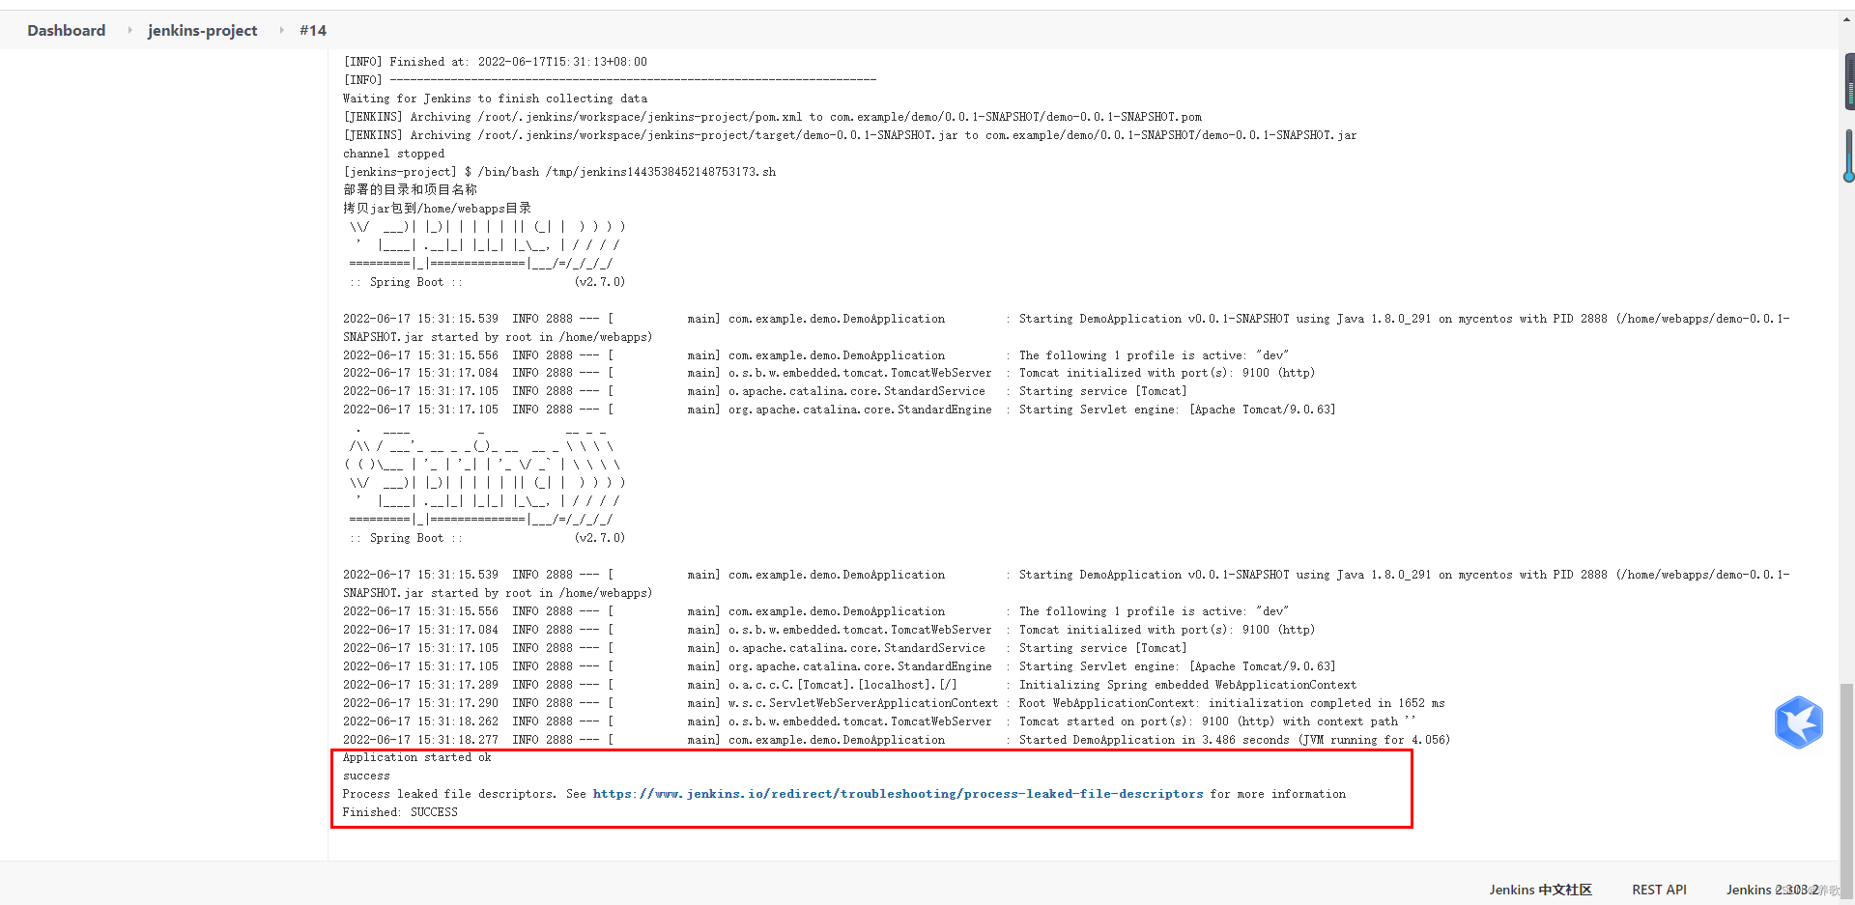Open the Dashboard breadcrumb link

click(67, 30)
